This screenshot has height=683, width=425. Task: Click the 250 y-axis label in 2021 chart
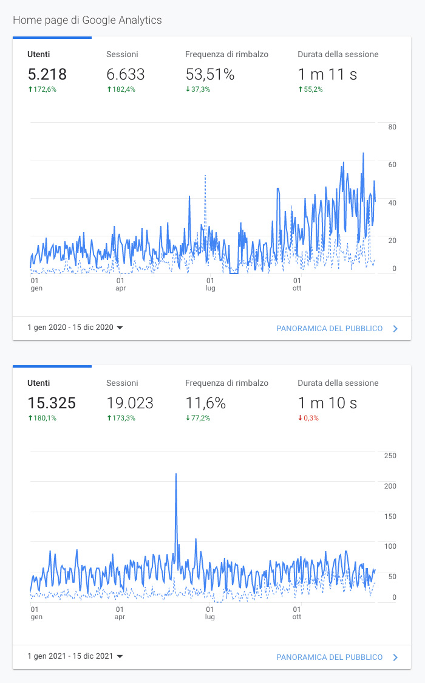pyautogui.click(x=390, y=456)
